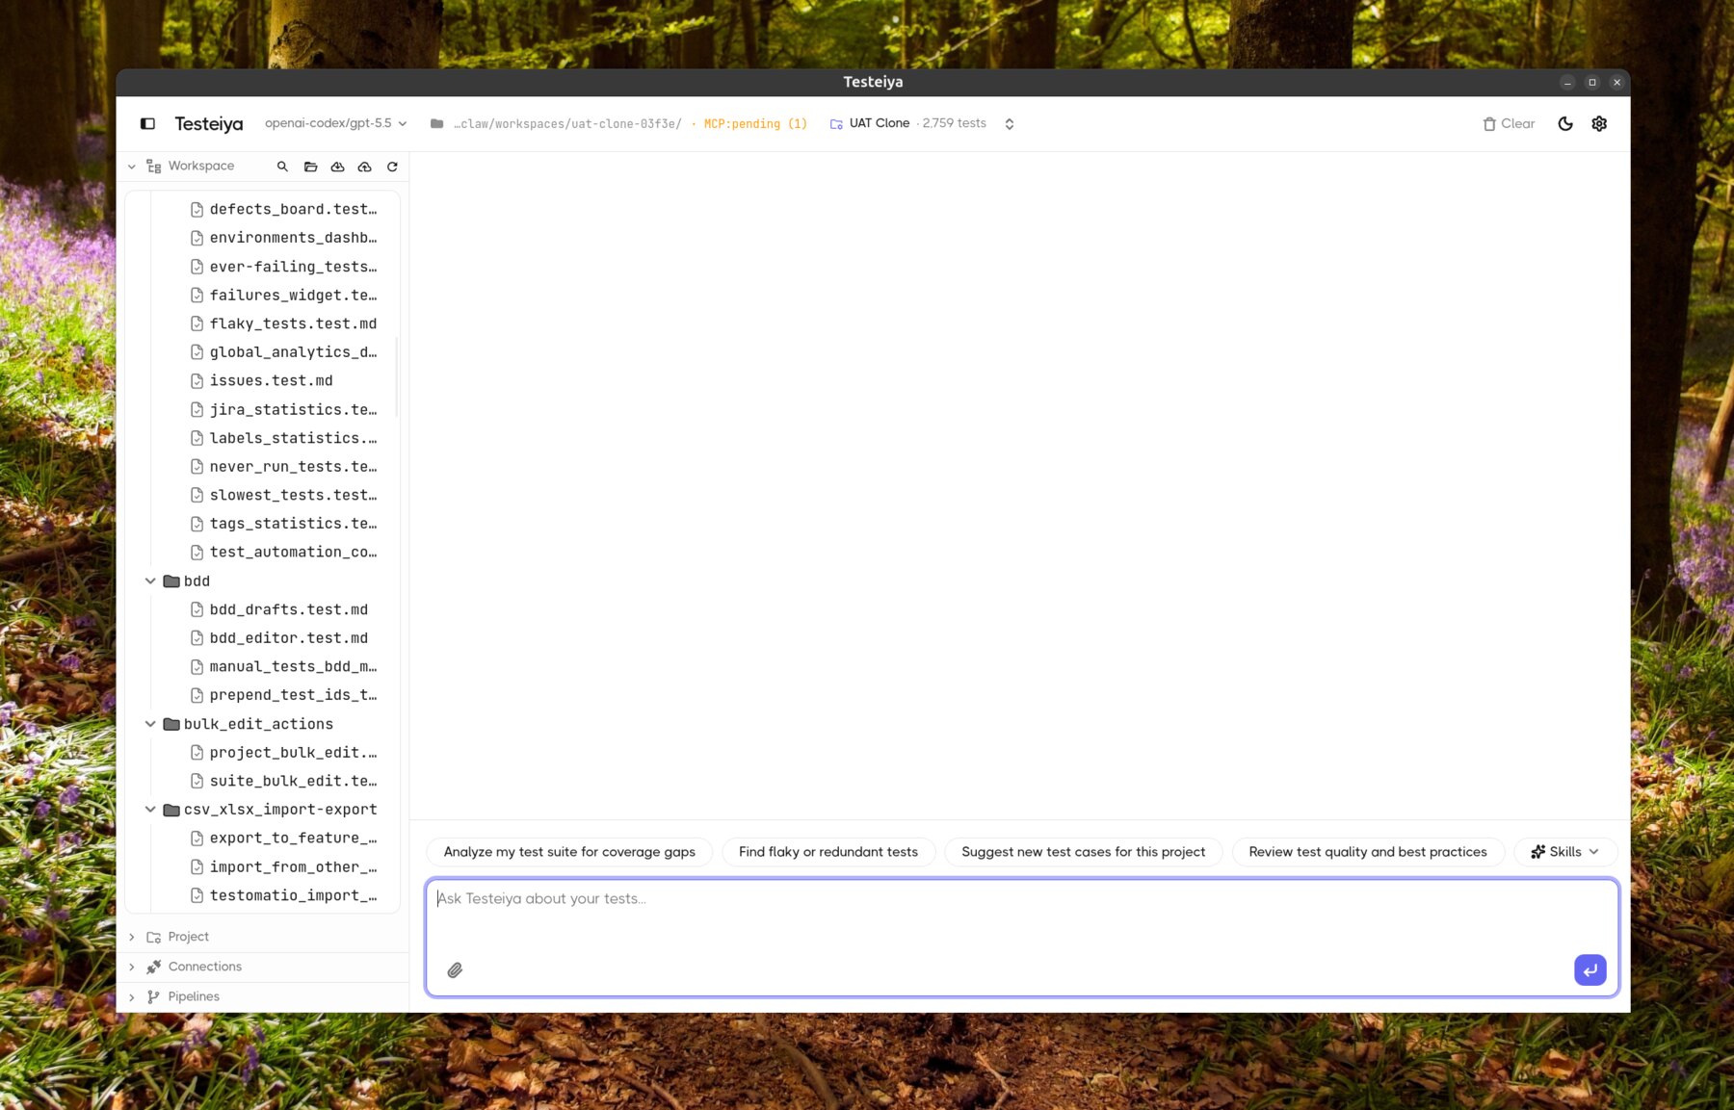Open labels_statistics file
This screenshot has height=1110, width=1734.
click(283, 438)
